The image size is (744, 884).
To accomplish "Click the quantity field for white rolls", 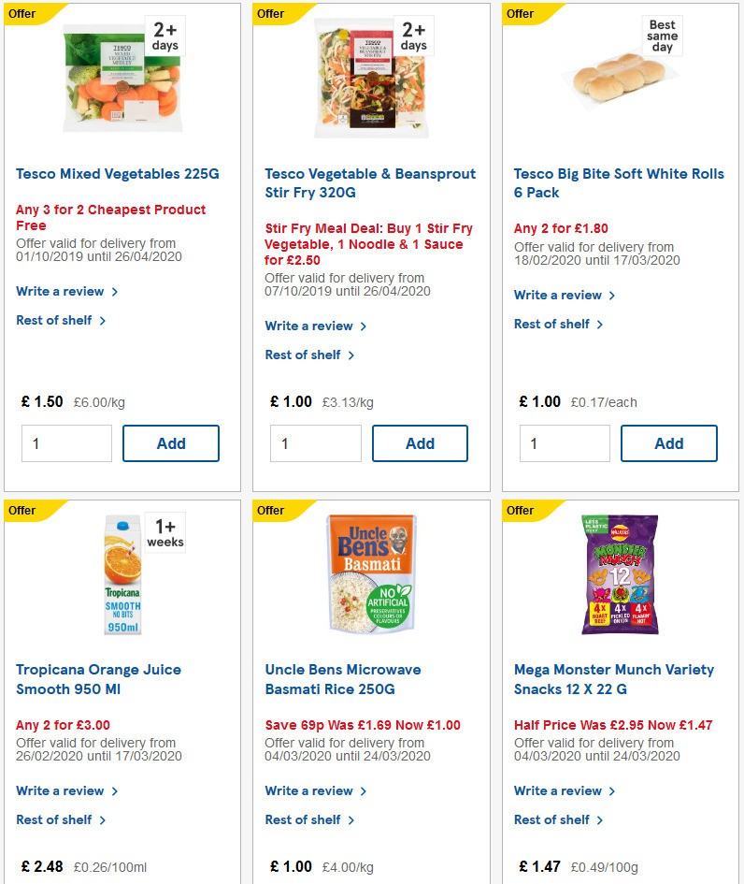I will (x=565, y=443).
